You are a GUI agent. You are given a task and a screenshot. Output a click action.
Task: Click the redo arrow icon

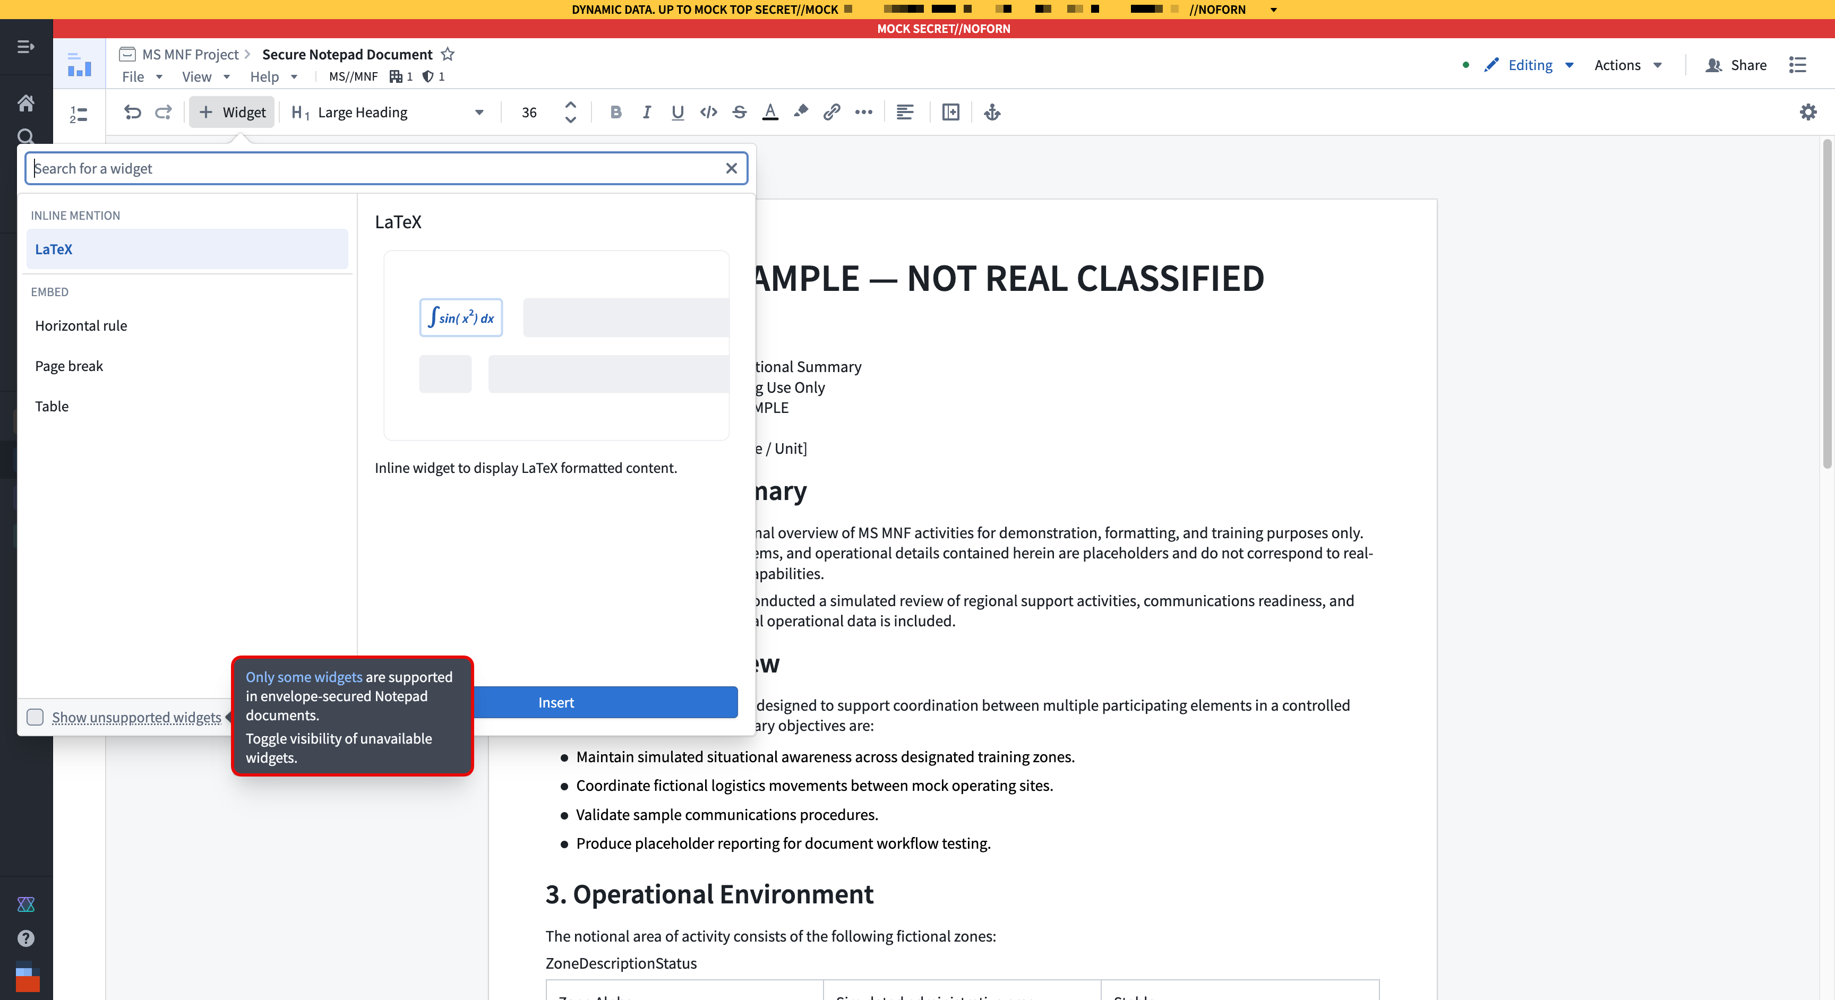[x=163, y=112]
